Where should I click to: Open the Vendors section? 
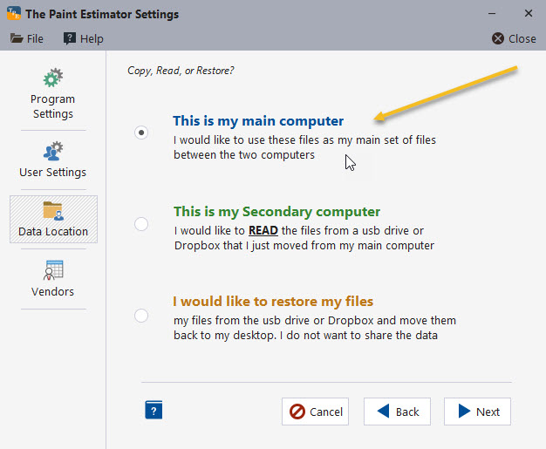pyautogui.click(x=53, y=279)
